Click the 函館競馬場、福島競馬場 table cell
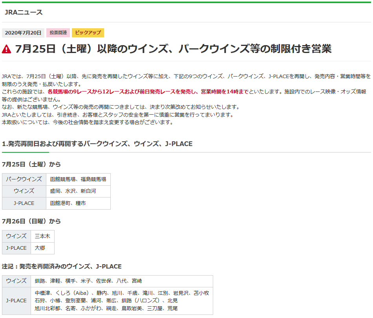 [x=79, y=179]
